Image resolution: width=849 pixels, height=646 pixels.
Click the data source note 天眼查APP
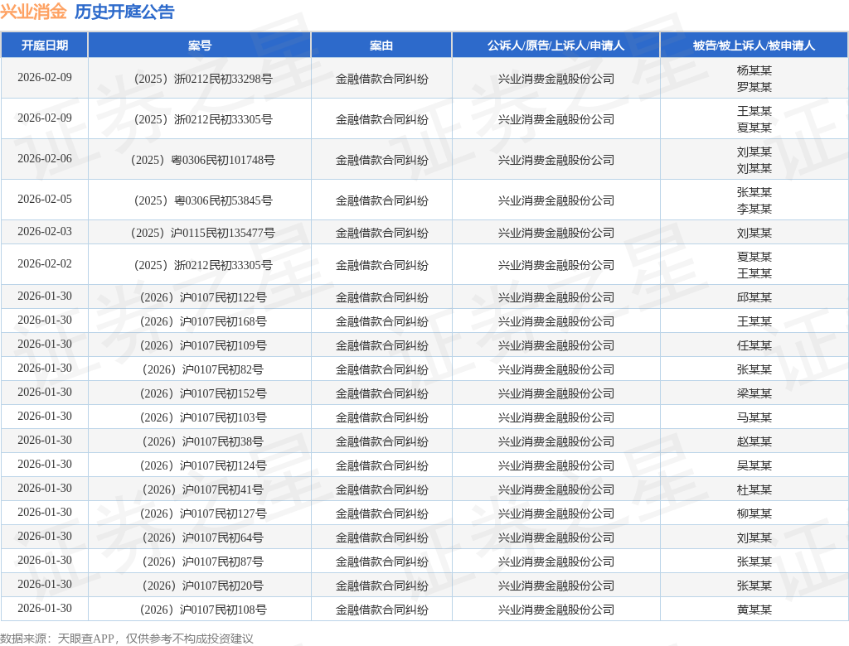[85, 639]
